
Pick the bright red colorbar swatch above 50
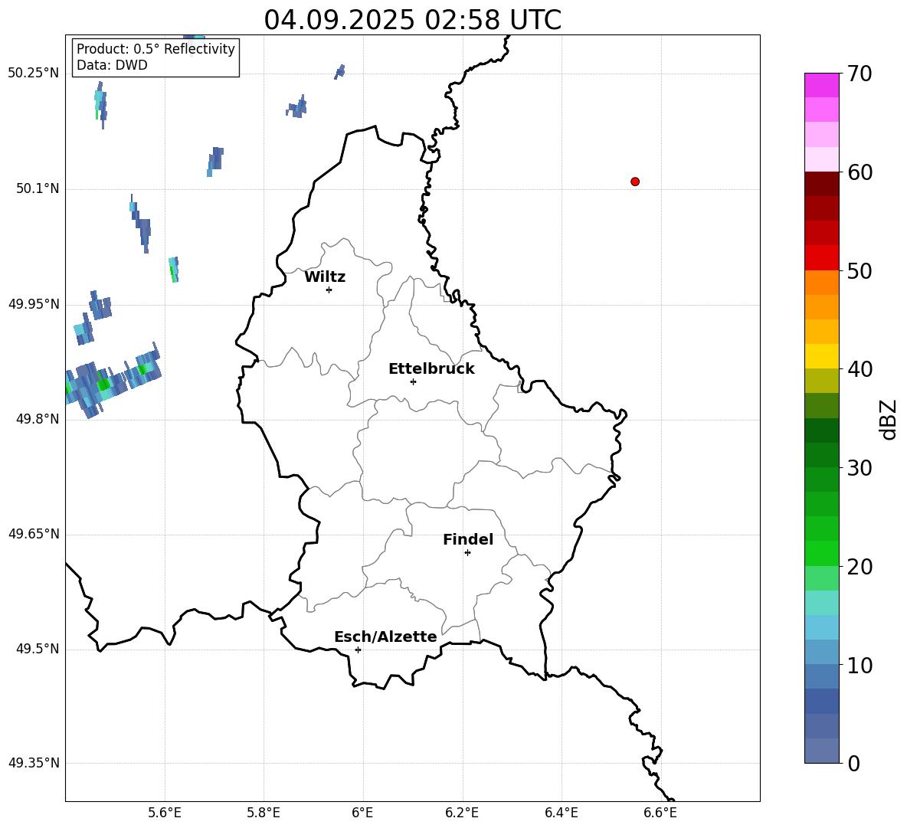[x=821, y=258]
